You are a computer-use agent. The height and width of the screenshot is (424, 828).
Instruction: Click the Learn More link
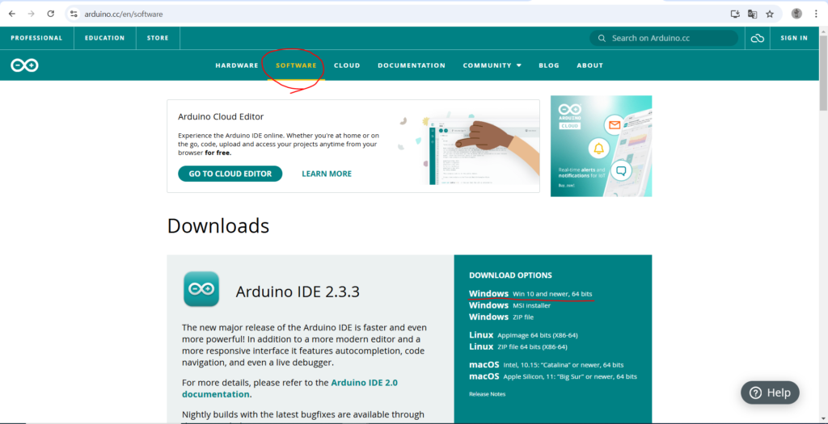tap(327, 174)
